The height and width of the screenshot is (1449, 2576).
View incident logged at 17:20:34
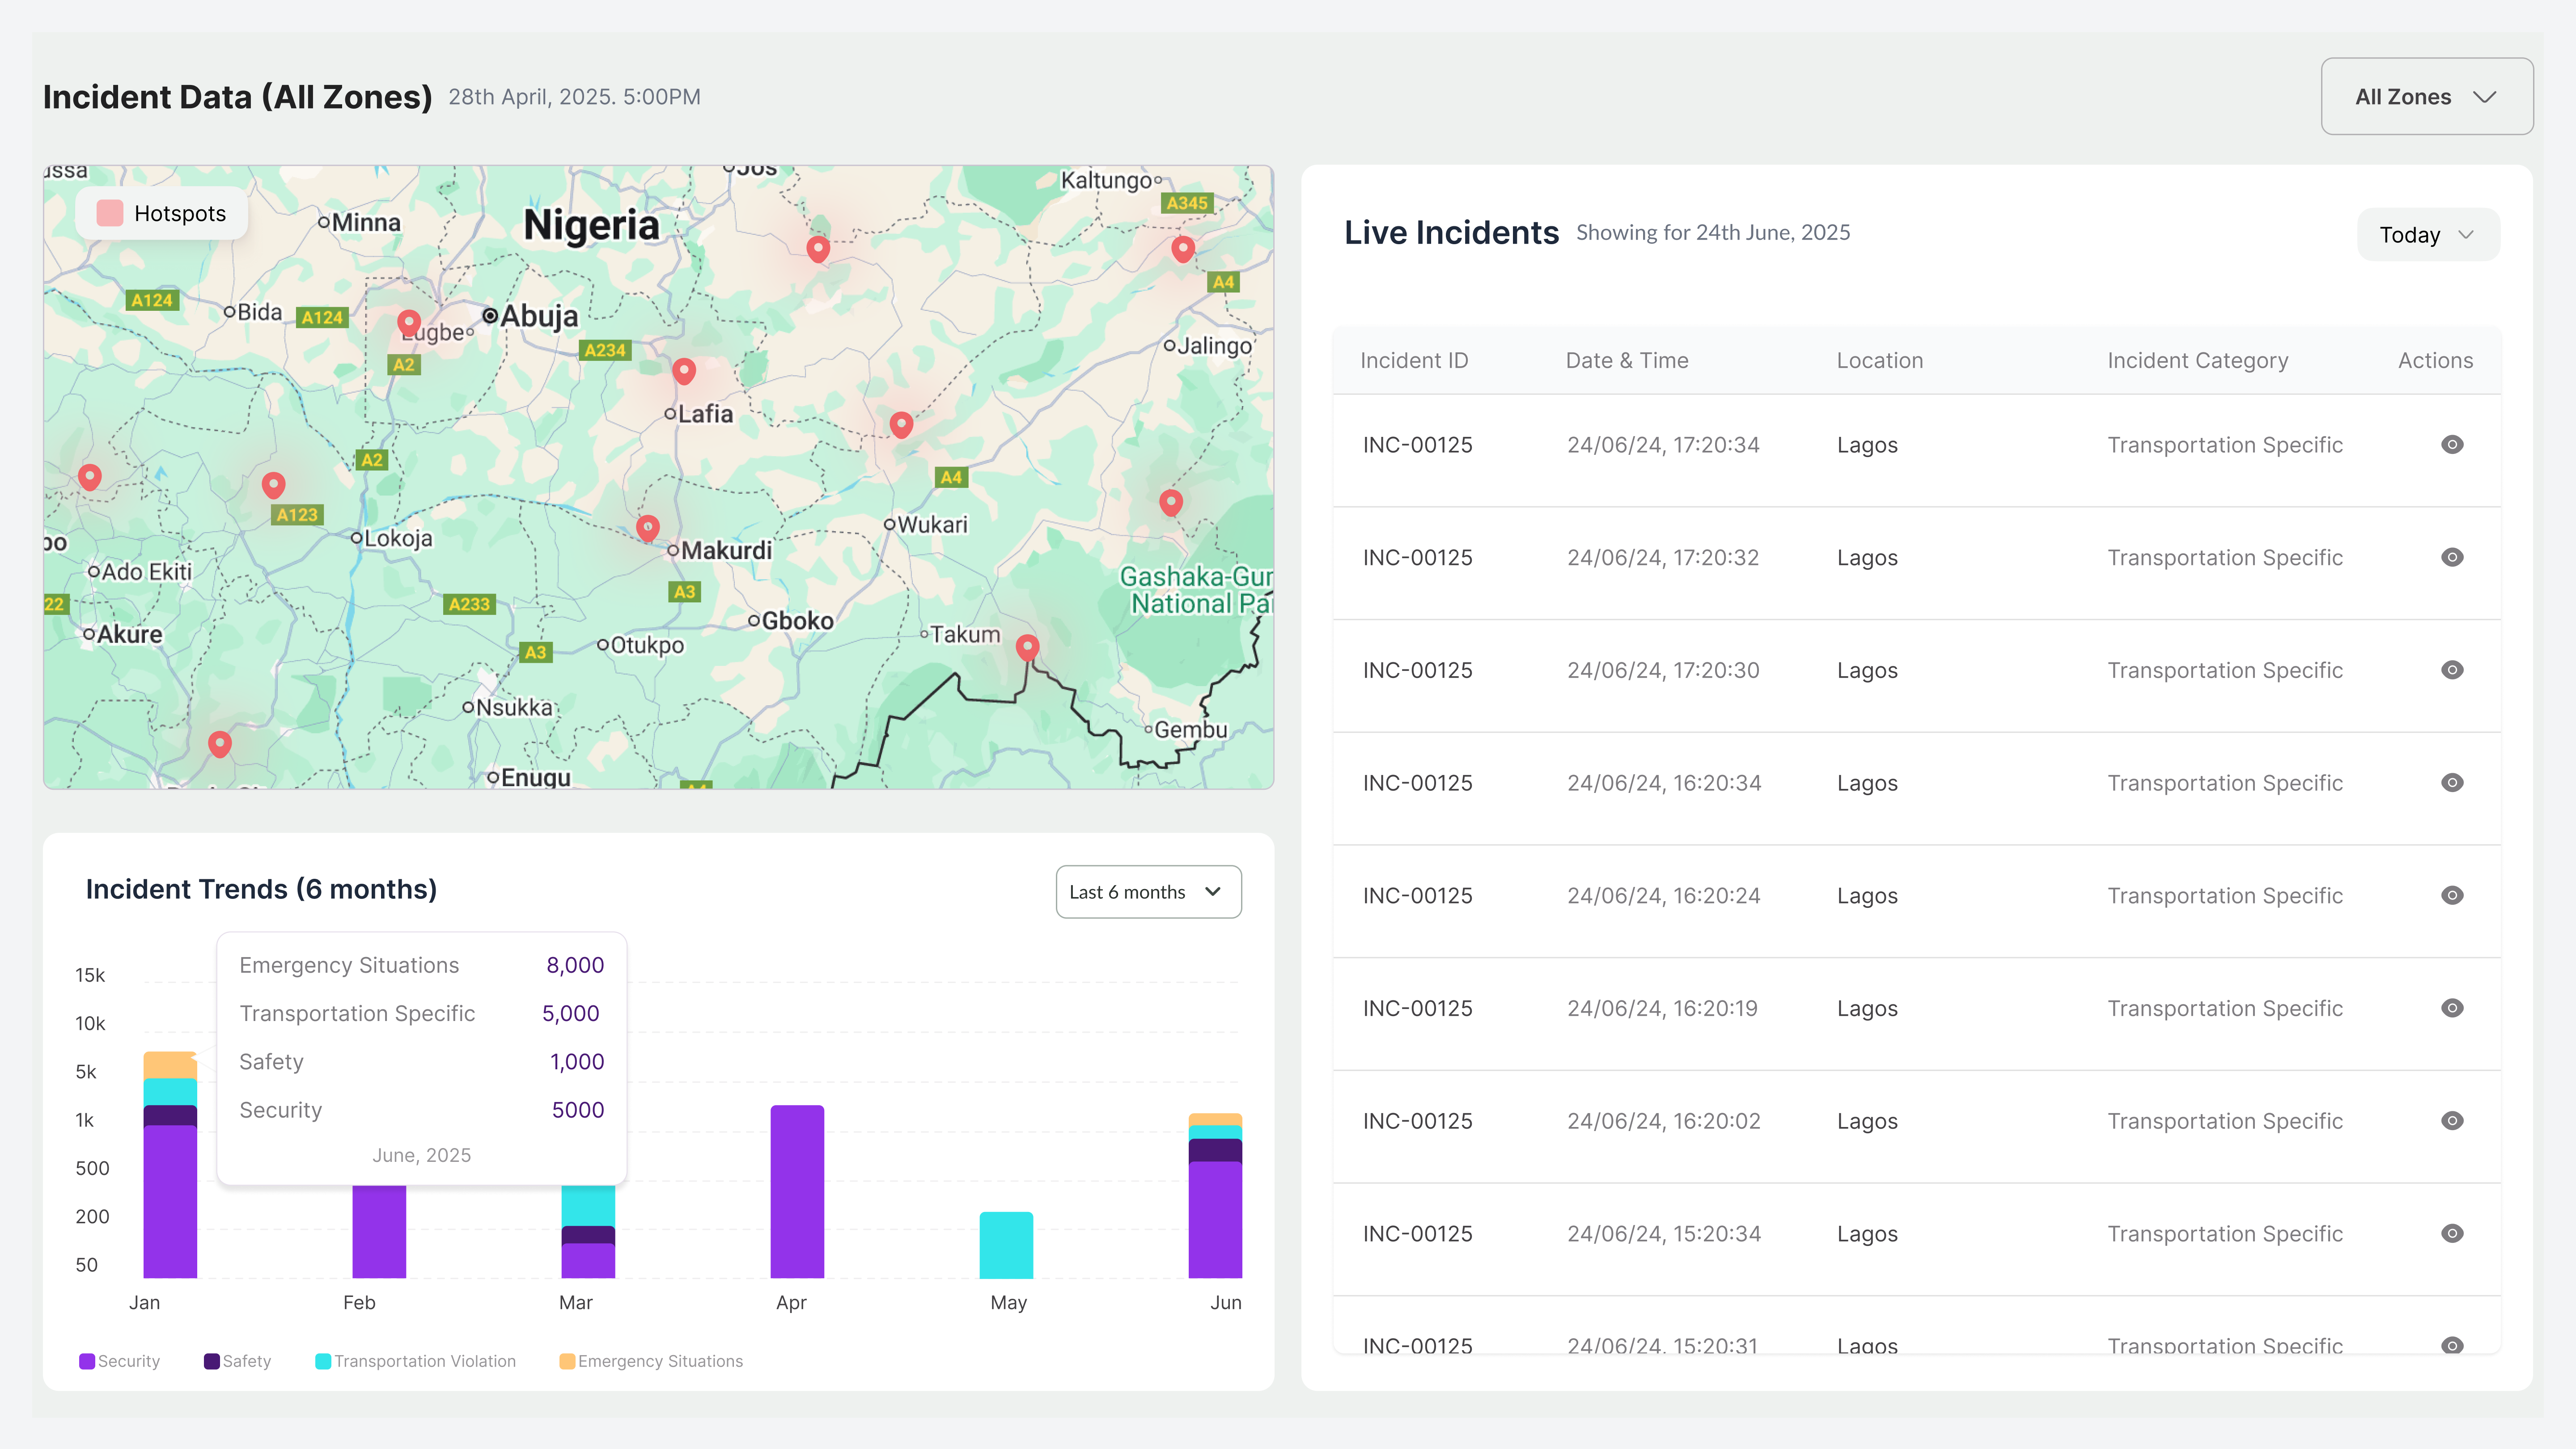tap(2452, 444)
